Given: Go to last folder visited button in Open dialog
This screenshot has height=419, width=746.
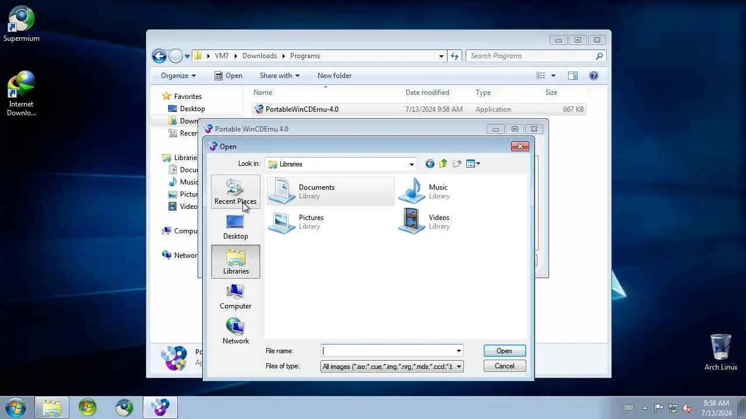Looking at the screenshot, I should (x=430, y=164).
